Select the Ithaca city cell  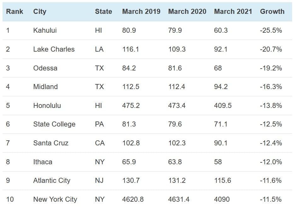[x=43, y=162]
